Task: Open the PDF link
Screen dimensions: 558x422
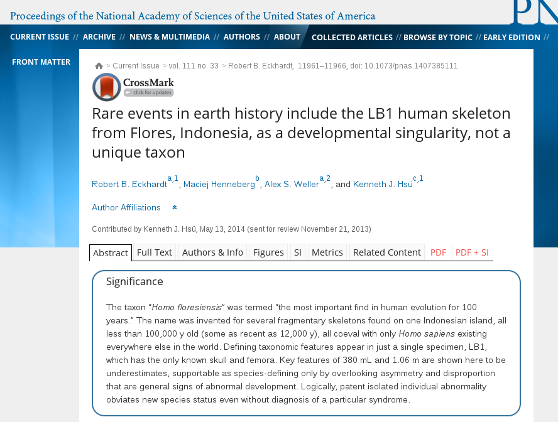Action: tap(438, 252)
